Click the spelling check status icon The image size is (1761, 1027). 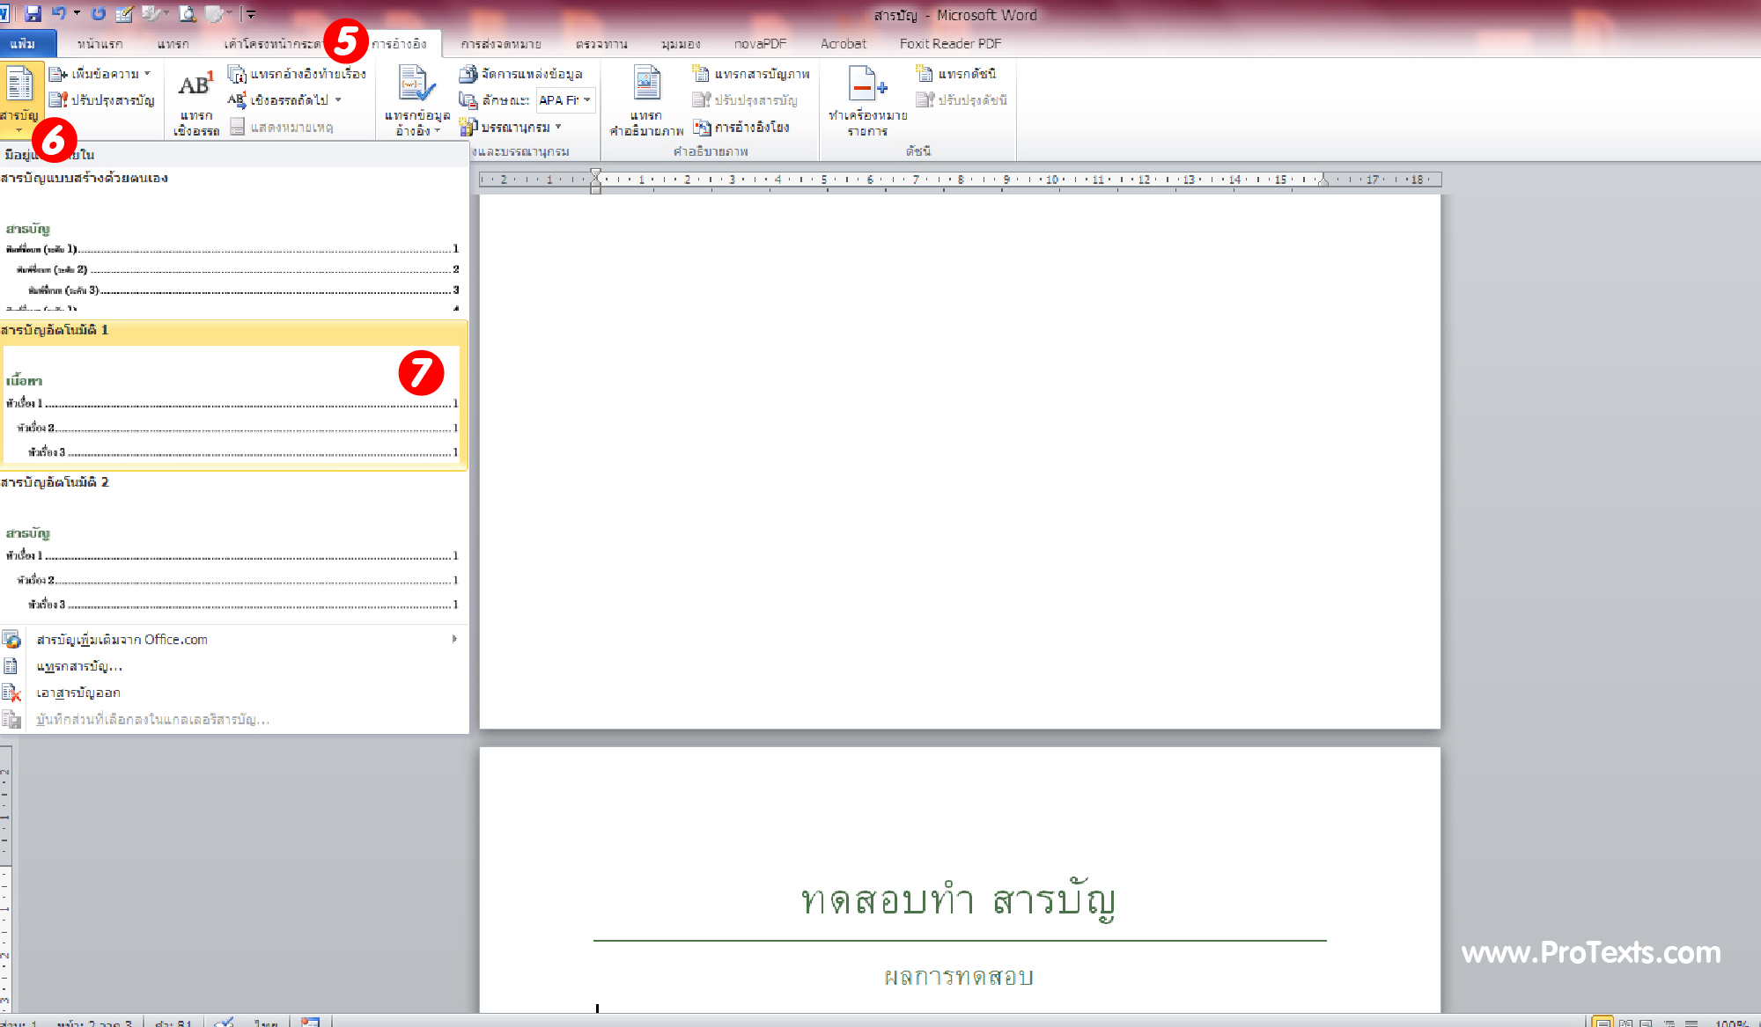click(225, 1022)
